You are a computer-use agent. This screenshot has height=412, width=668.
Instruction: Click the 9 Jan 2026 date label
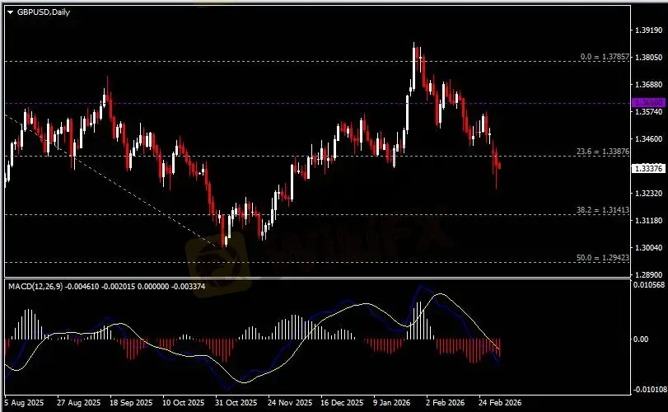tap(391, 403)
